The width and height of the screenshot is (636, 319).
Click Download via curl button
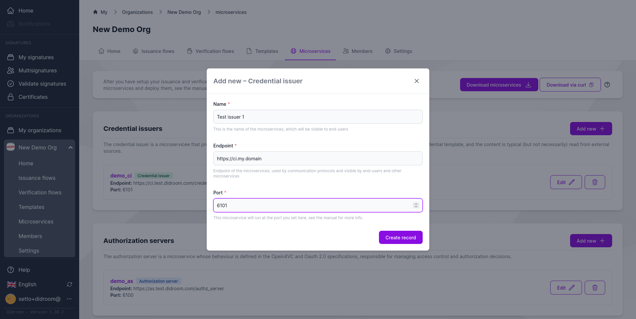(570, 85)
